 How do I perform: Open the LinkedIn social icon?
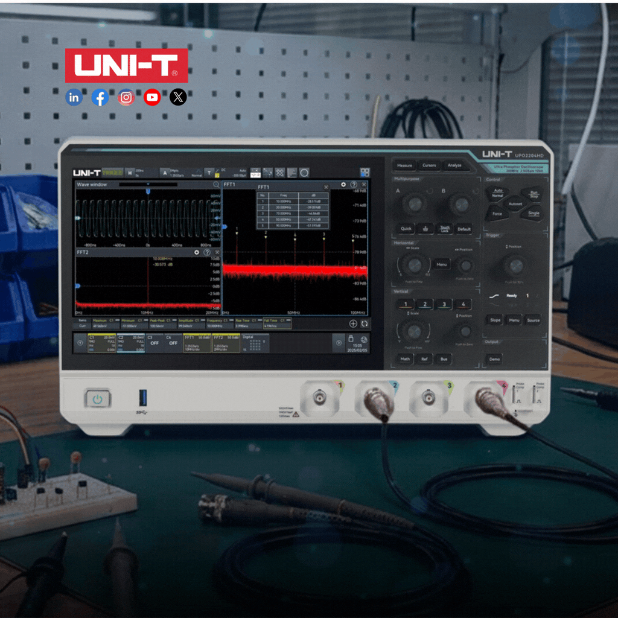[x=74, y=97]
